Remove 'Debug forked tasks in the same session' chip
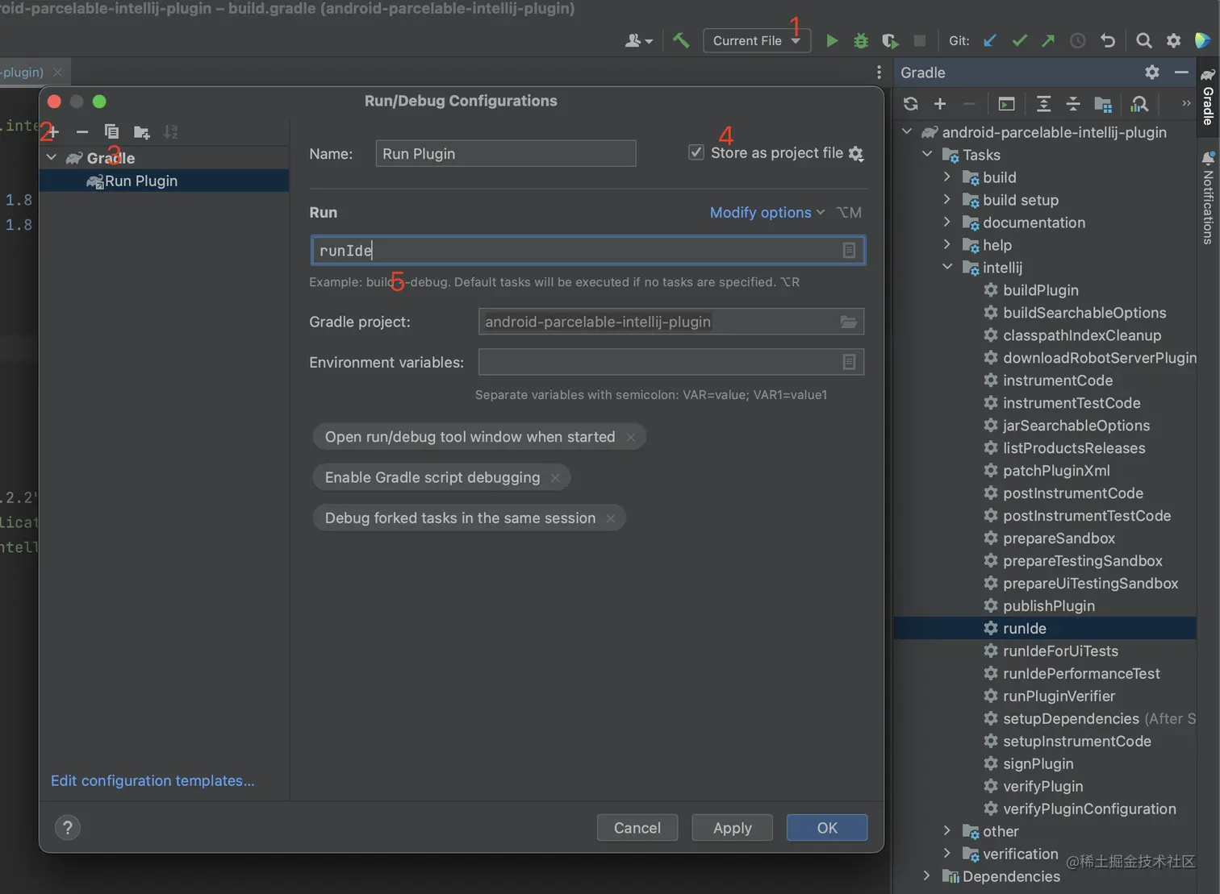Screen dimensions: 1220x894 pyautogui.click(x=611, y=518)
